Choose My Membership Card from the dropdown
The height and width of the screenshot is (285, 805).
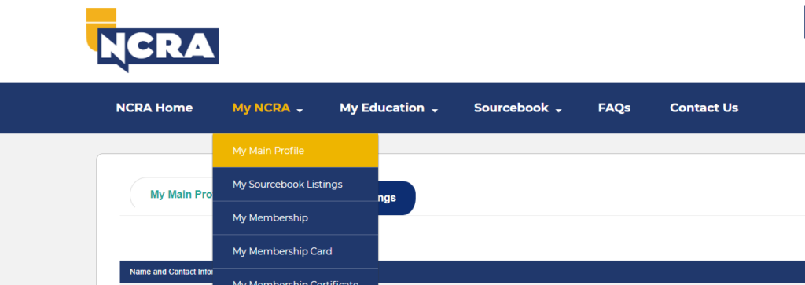[296, 251]
